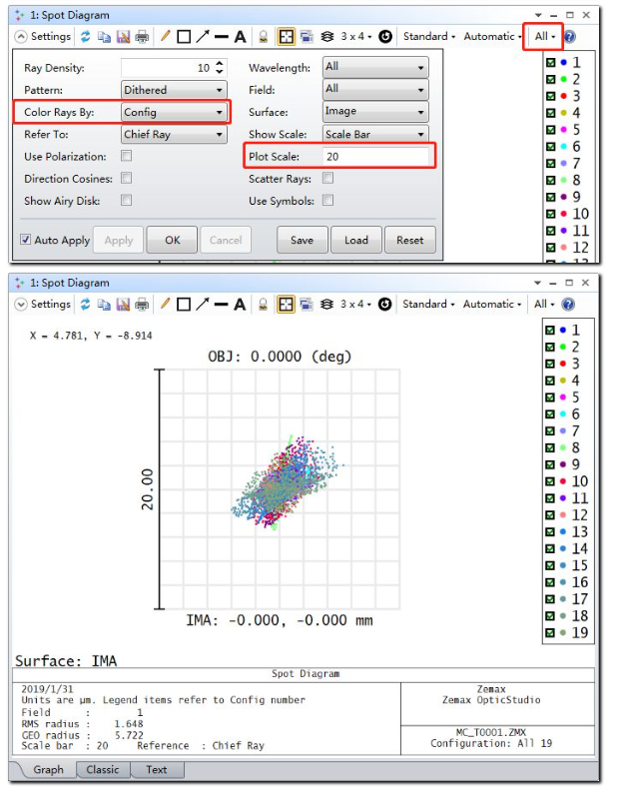Screen dimensions: 617x793
Task: Select the text 'A' annotation tool in lower toolbar
Action: (240, 305)
